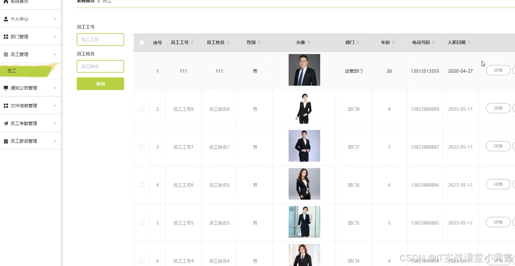This screenshot has height=266, width=515.
Task: Select 员工 submenu item
Action: (26, 71)
